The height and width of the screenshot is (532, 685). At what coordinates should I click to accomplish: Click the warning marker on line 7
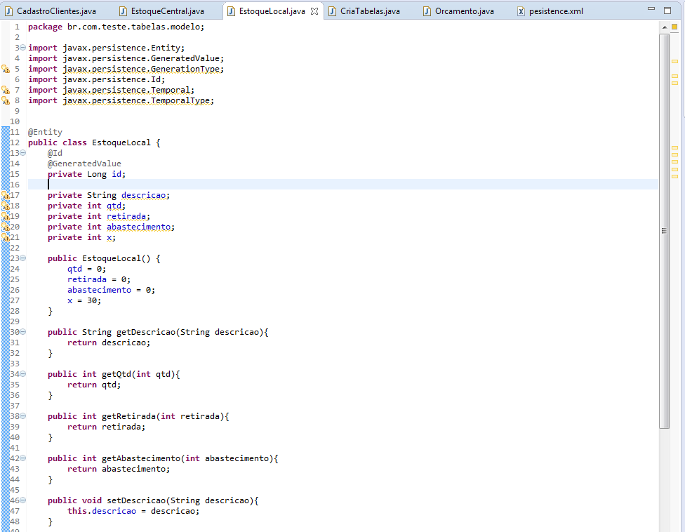click(5, 90)
